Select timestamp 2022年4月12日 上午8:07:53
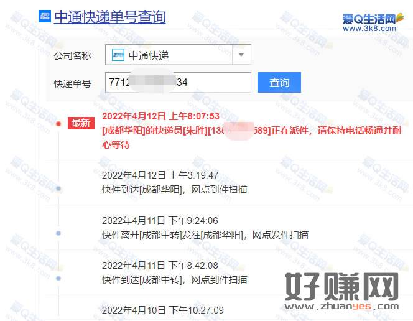Viewport: 413px width, 321px height. [160, 116]
